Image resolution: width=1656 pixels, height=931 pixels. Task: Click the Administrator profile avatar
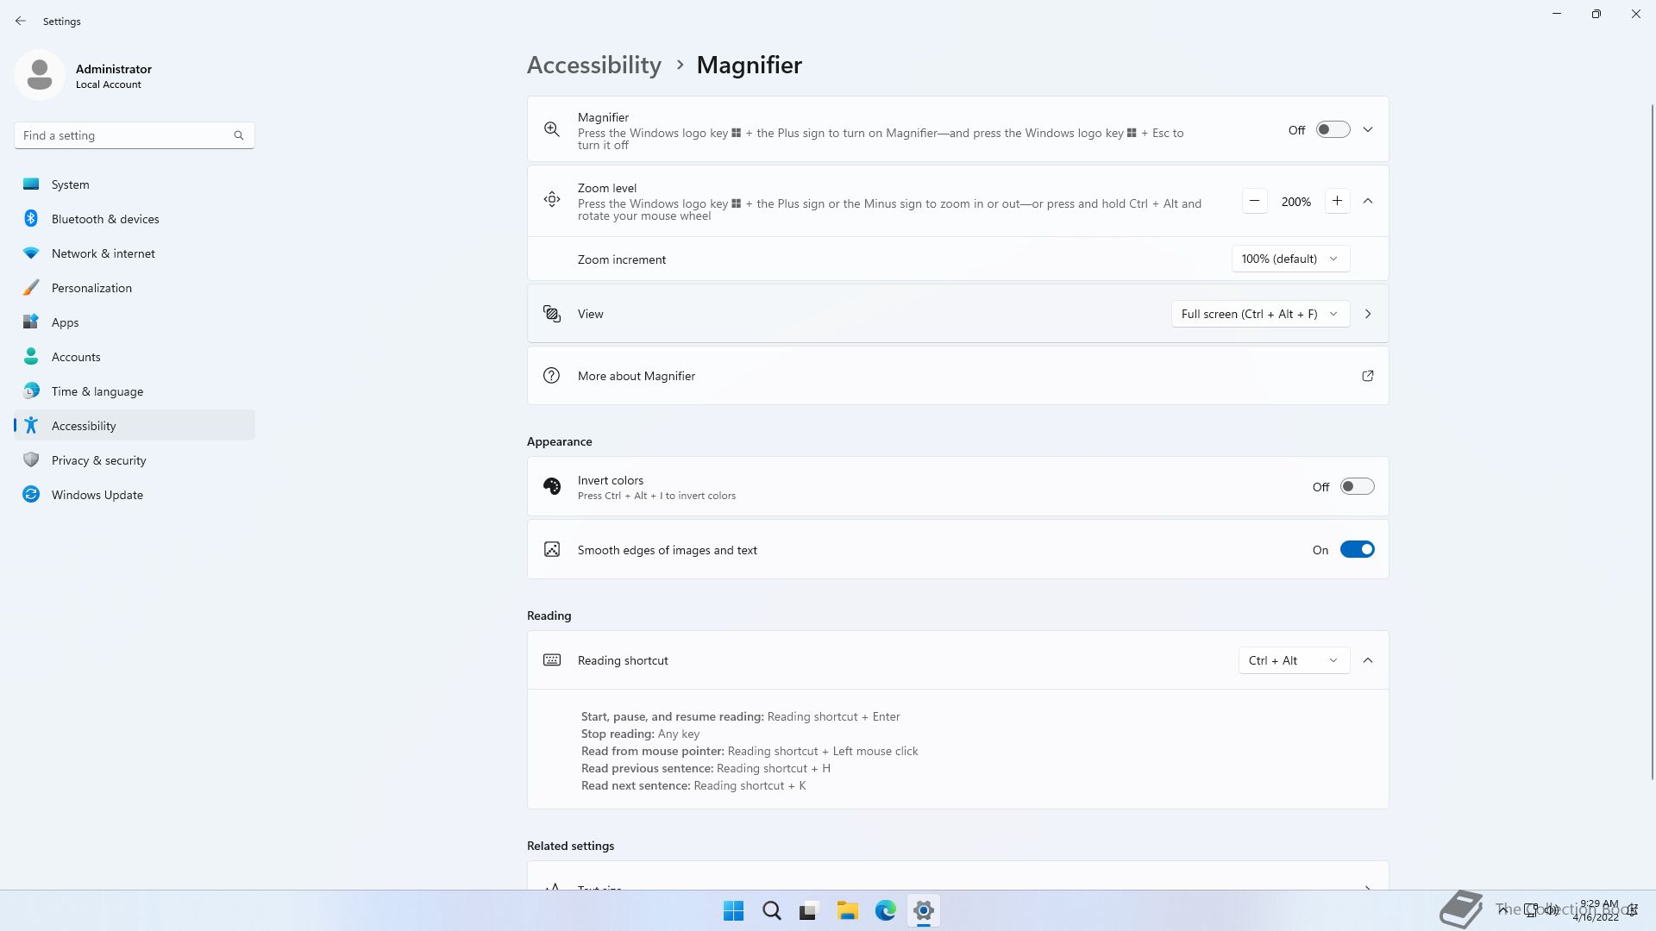(40, 75)
